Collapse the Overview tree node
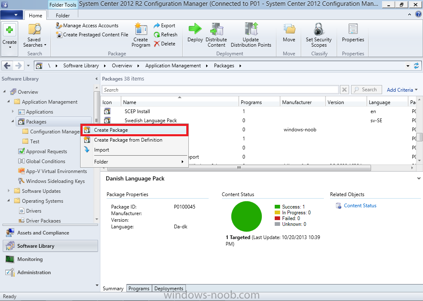This screenshot has height=301, width=423. (4, 92)
